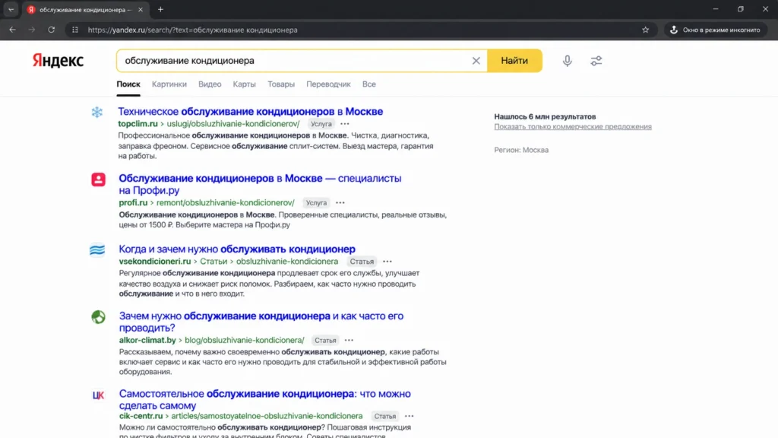The height and width of the screenshot is (438, 778).
Task: Click the snowflake favicon of topclim.ru result
Action: pos(96,113)
